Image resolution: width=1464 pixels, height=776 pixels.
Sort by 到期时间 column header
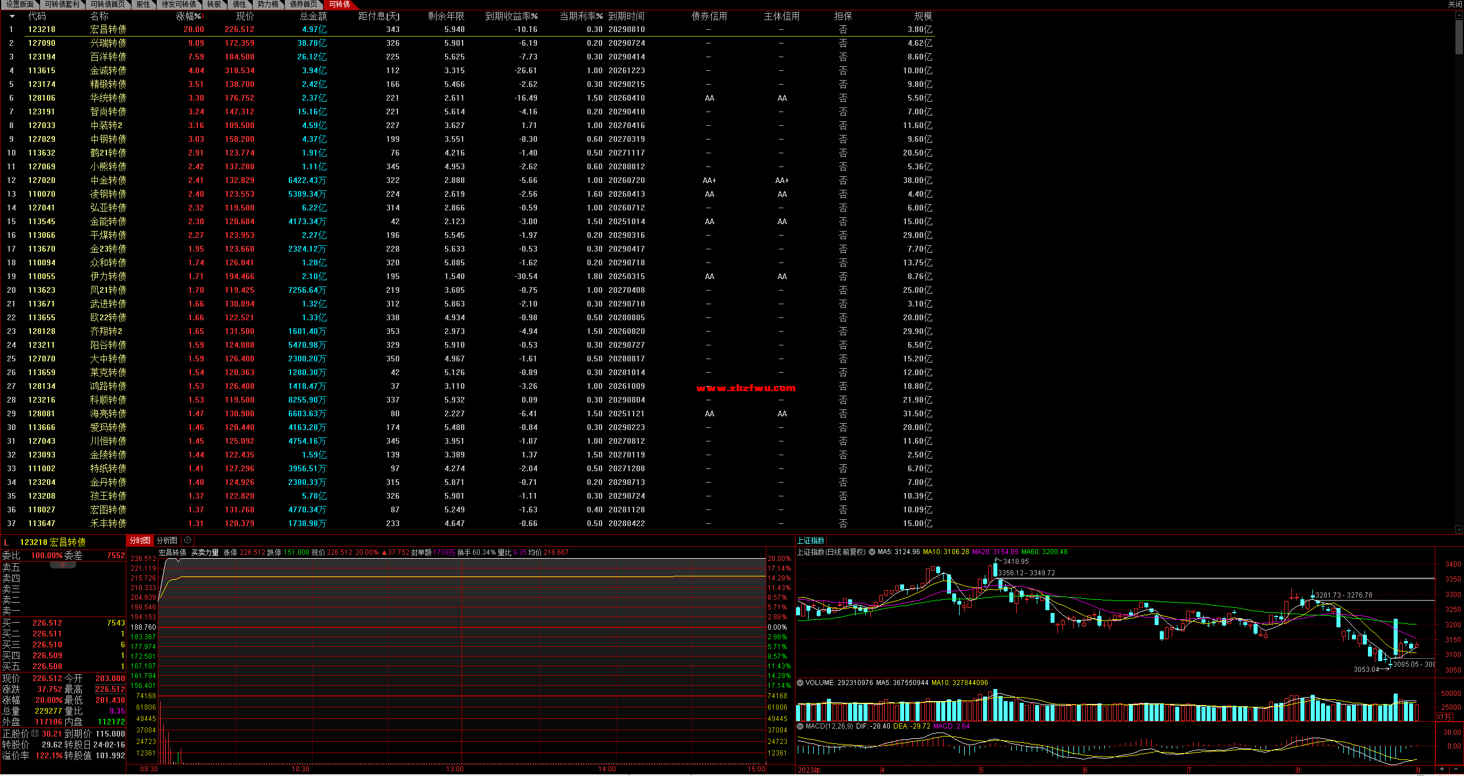(626, 17)
